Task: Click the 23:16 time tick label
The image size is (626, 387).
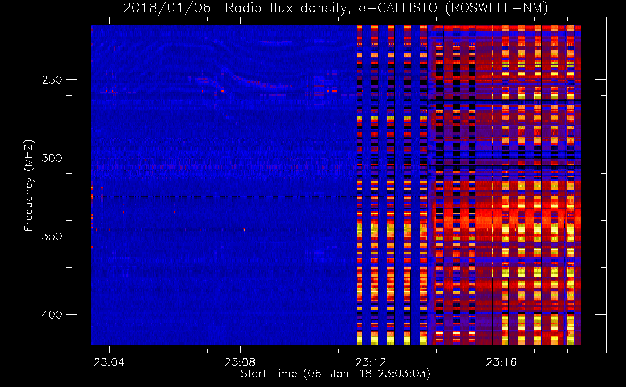Action: [x=501, y=363]
